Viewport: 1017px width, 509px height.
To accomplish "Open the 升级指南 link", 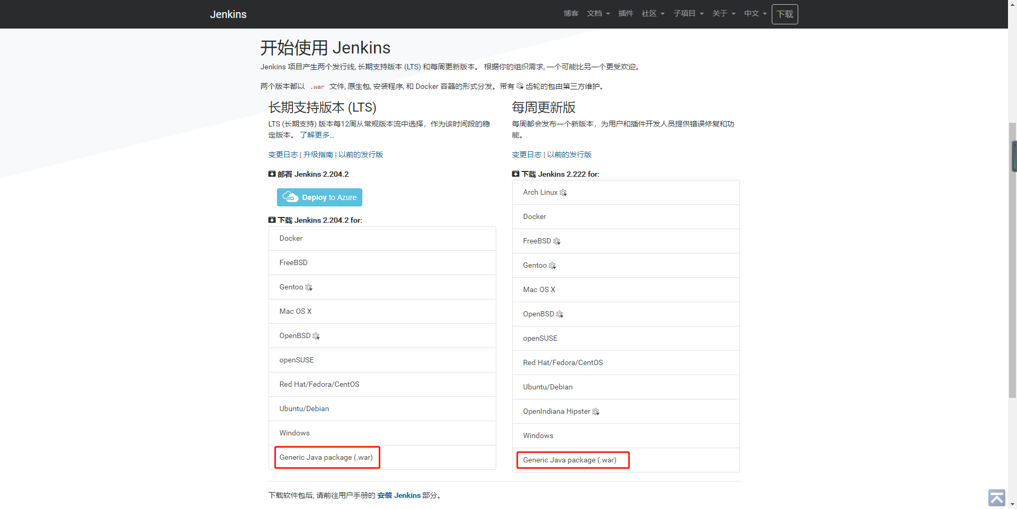I will click(318, 154).
